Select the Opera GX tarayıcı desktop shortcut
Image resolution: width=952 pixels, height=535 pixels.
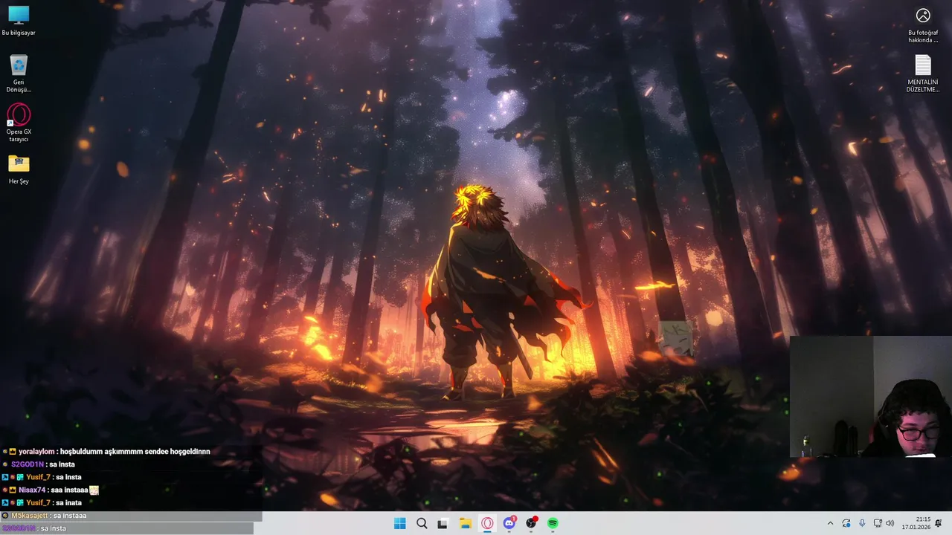point(19,123)
